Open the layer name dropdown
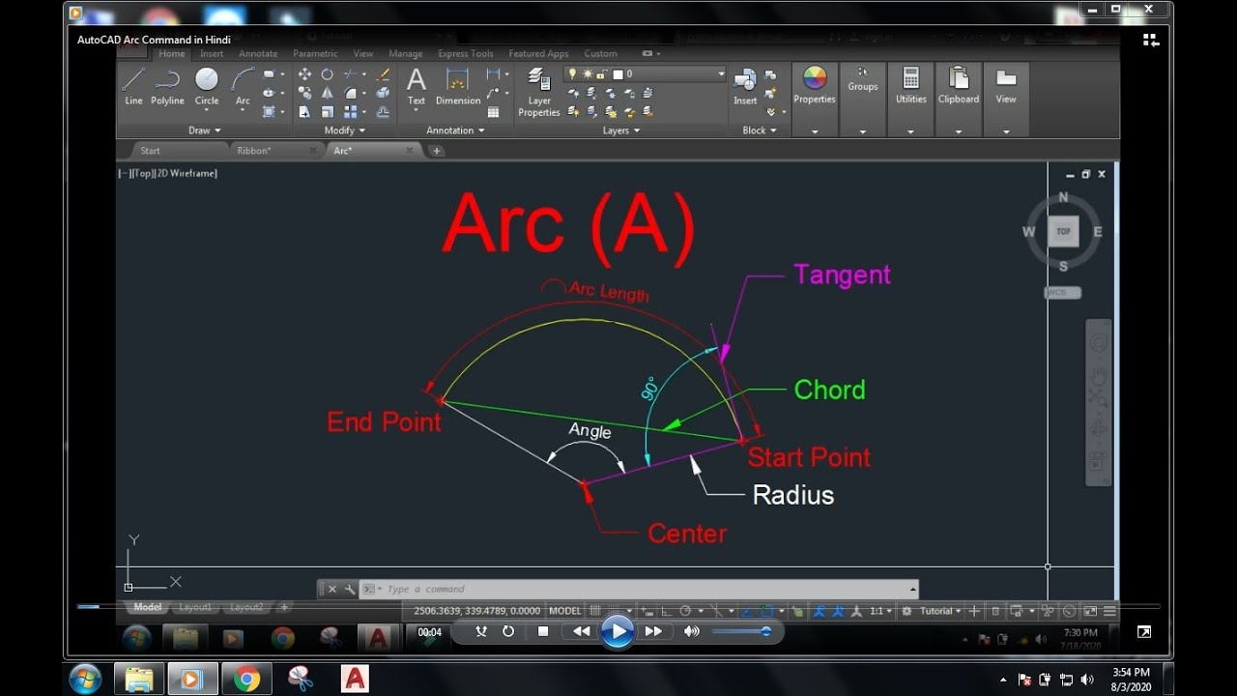Viewport: 1237px width, 696px height. pyautogui.click(x=721, y=73)
